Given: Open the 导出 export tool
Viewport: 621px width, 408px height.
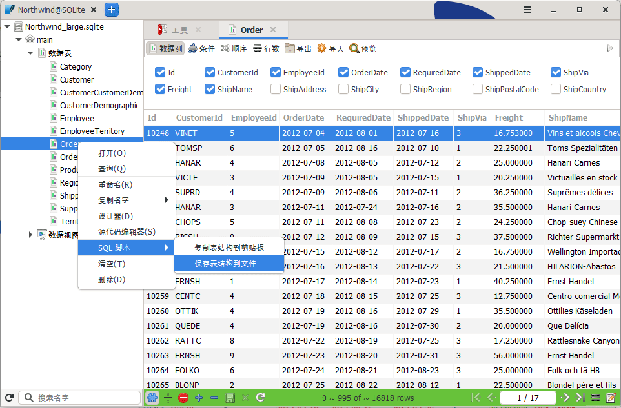Looking at the screenshot, I should pyautogui.click(x=297, y=48).
